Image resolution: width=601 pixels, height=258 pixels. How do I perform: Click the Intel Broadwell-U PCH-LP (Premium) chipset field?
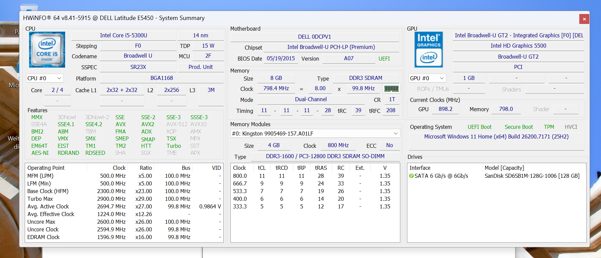pos(331,47)
